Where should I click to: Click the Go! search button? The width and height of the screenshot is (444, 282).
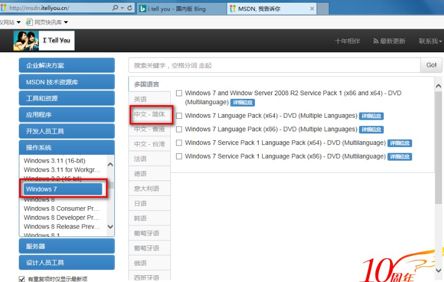tap(431, 65)
